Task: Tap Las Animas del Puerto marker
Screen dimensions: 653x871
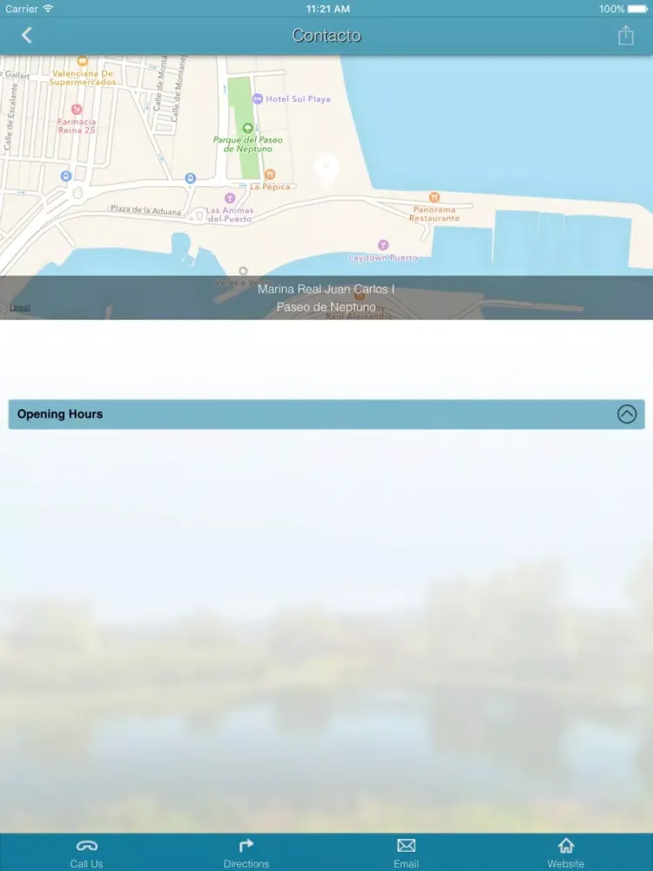Action: (230, 199)
